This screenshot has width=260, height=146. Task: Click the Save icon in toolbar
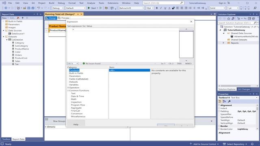[29, 8]
